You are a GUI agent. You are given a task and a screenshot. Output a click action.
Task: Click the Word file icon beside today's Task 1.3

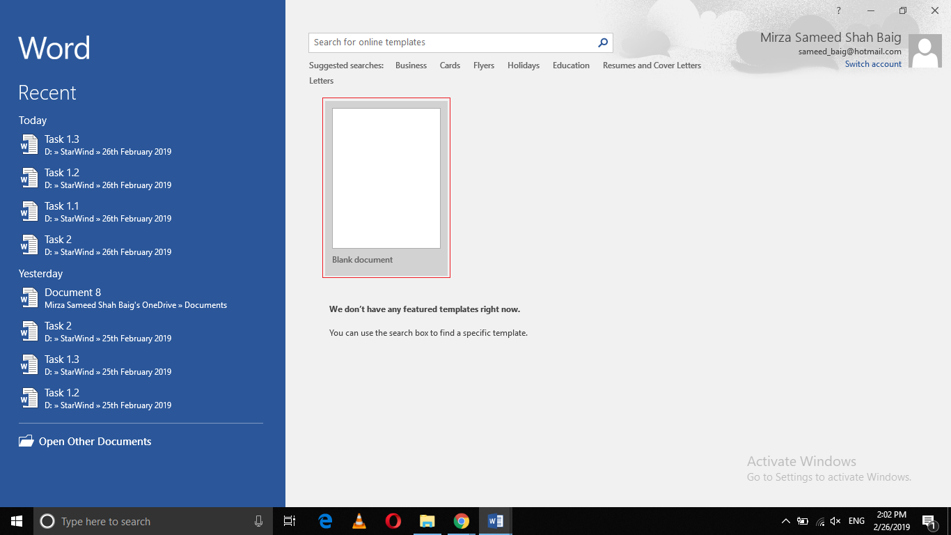tap(29, 145)
